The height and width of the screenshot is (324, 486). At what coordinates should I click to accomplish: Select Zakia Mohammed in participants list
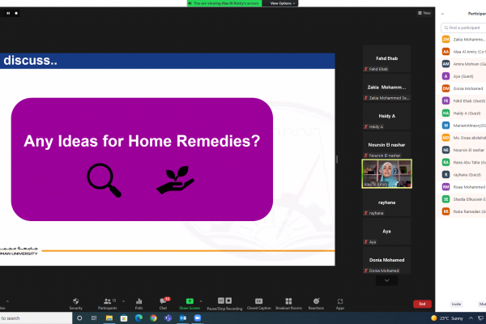474,39
